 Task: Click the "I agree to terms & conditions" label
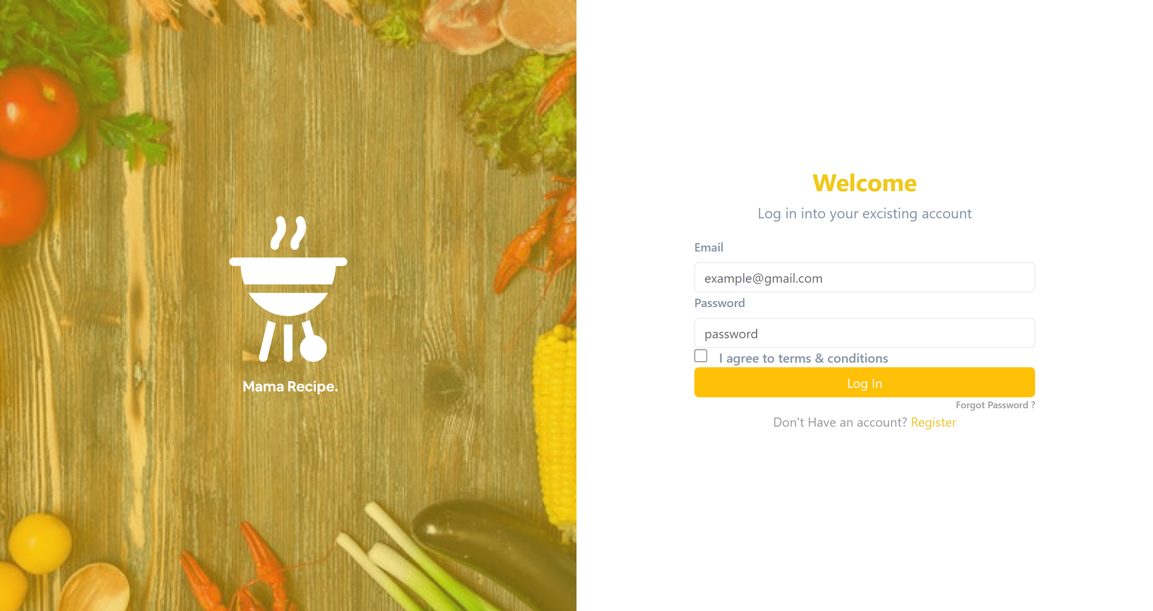point(803,358)
